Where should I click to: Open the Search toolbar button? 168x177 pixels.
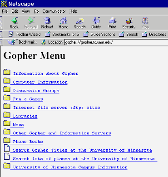pyautogui.click(x=80, y=23)
